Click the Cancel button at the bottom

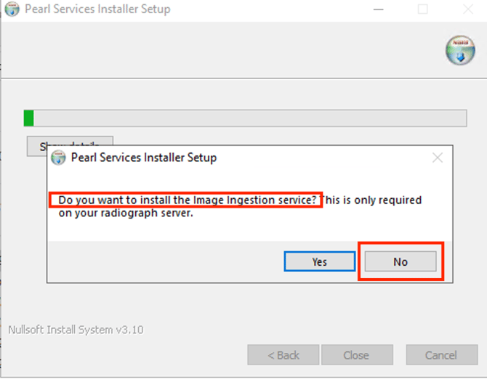point(441,355)
